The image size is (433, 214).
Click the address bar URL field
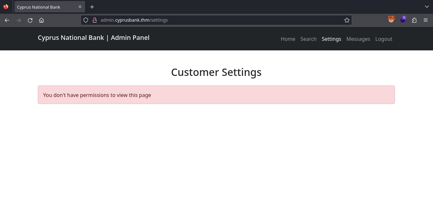pos(218,20)
